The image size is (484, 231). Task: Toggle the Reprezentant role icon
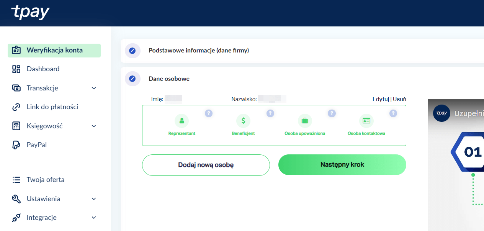[x=181, y=121]
